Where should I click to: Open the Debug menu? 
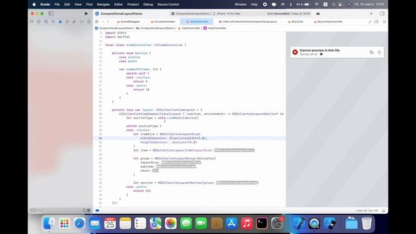[148, 5]
